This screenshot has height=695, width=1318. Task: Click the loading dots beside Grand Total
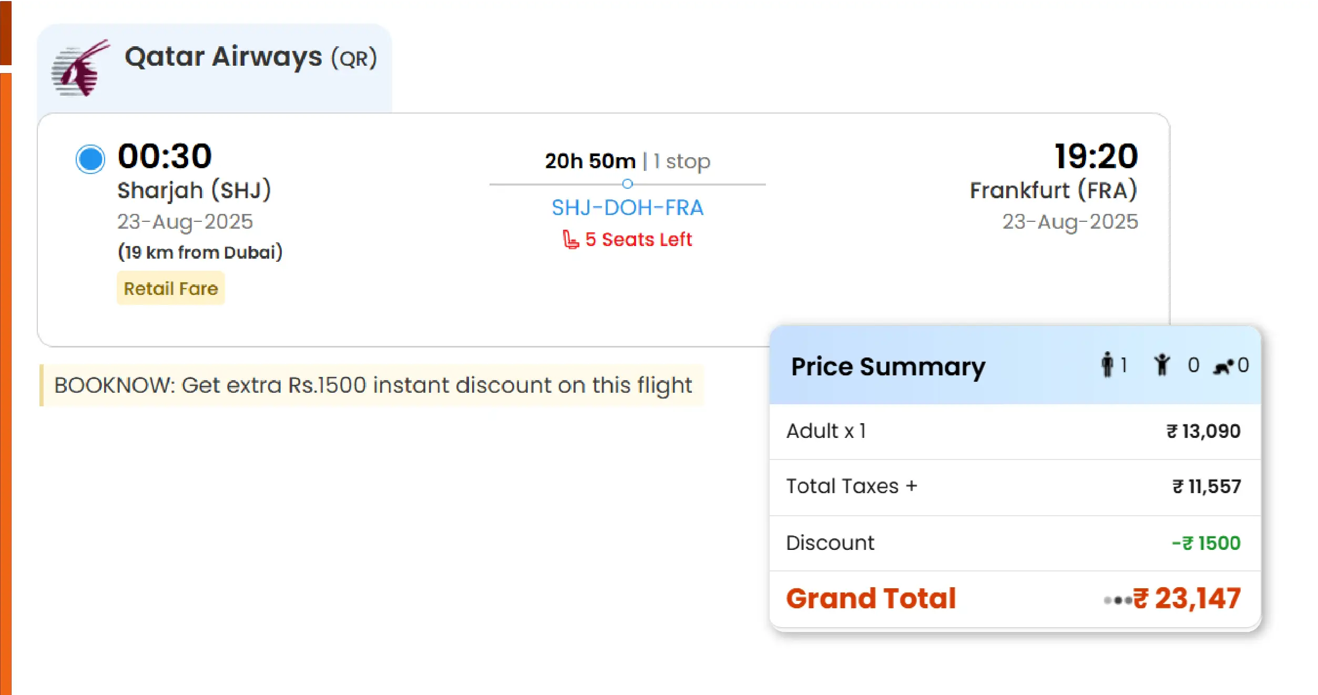coord(1118,600)
